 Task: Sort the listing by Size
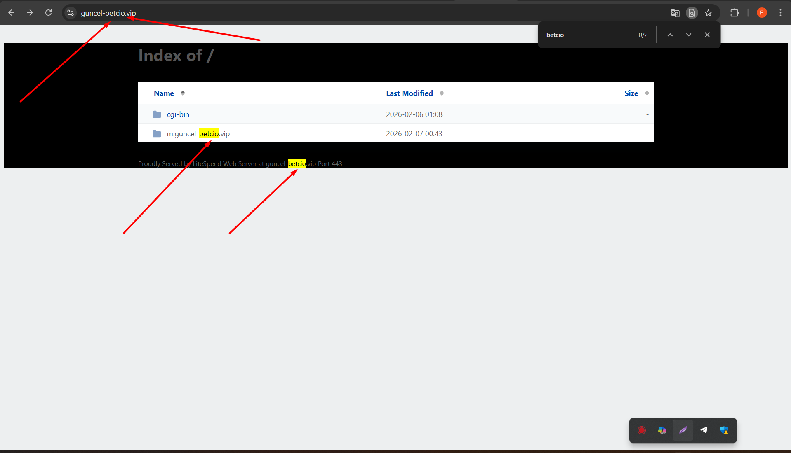click(x=631, y=93)
